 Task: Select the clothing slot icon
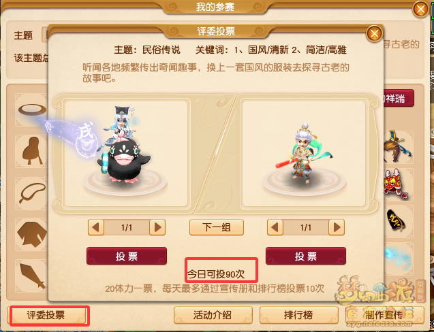(x=31, y=234)
